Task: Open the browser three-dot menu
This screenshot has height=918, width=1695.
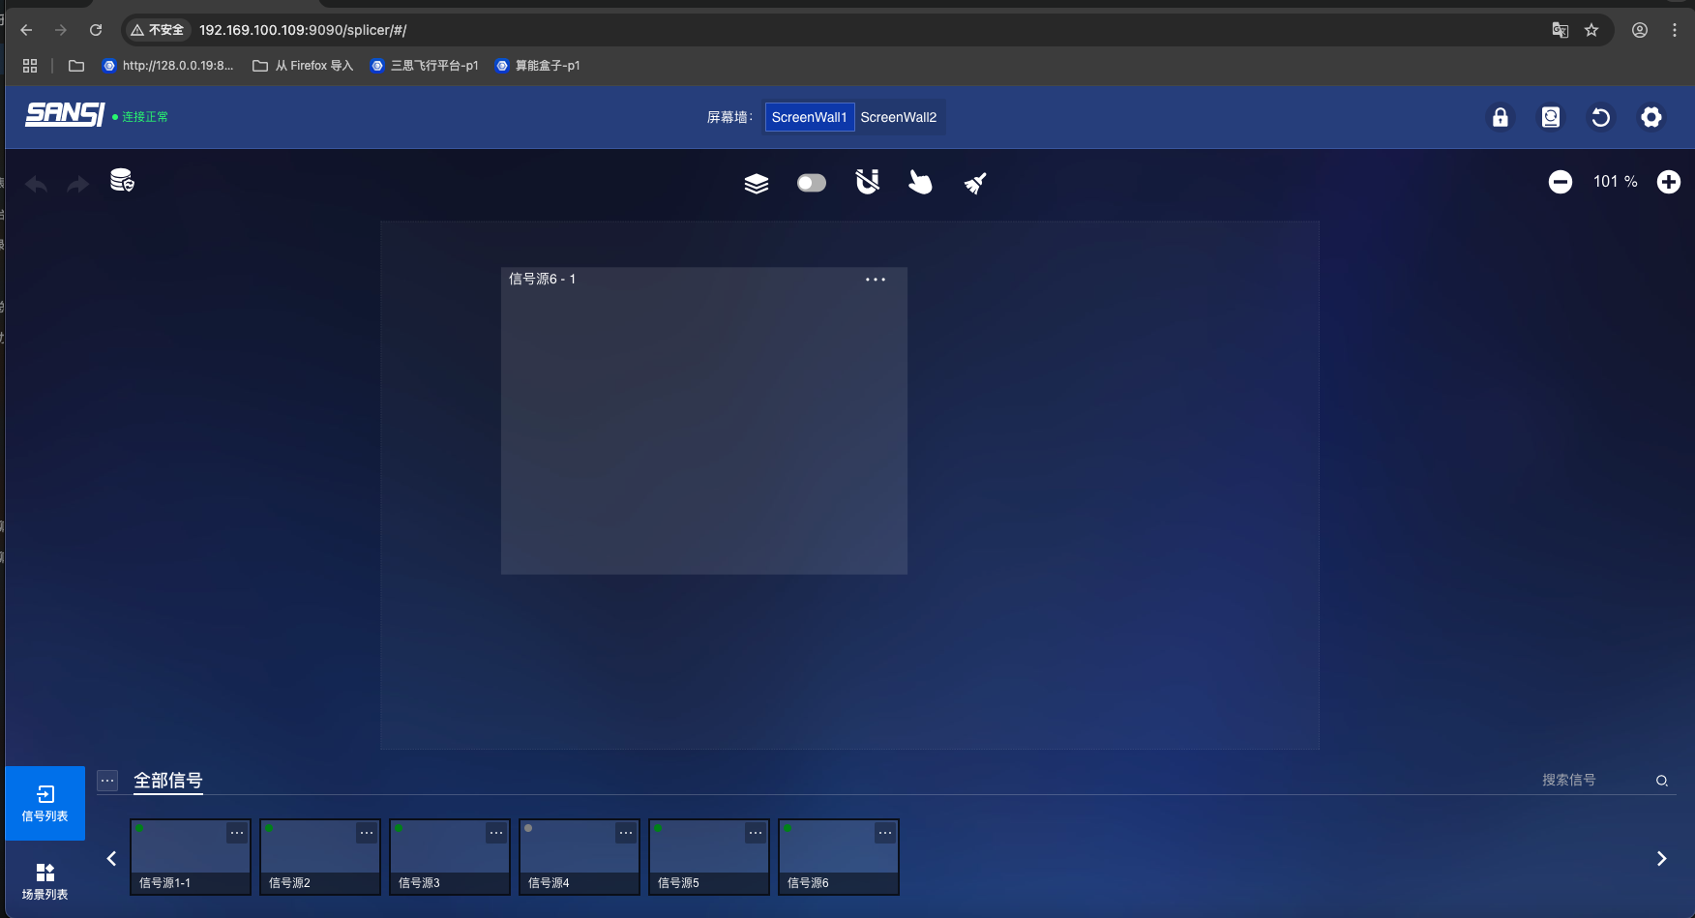Action: coord(1675,30)
